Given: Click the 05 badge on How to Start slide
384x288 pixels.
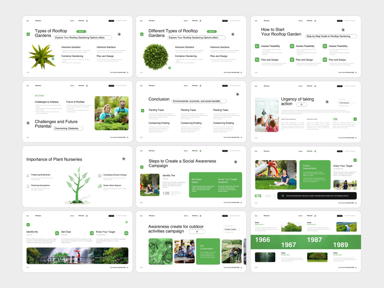Looking at the screenshot, I should point(292,60).
